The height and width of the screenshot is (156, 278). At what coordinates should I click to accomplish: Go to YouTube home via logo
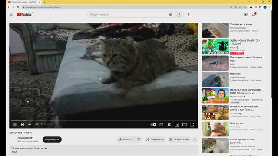(x=24, y=14)
